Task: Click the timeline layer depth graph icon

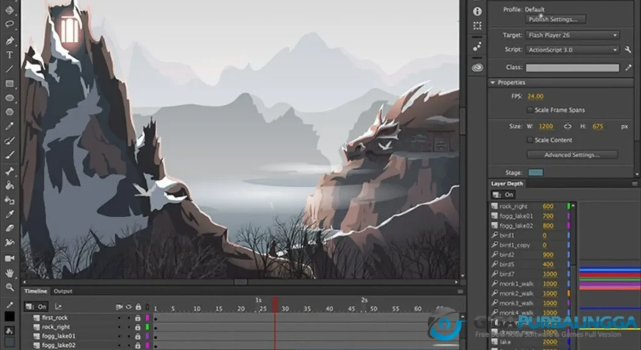Action: click(x=58, y=307)
